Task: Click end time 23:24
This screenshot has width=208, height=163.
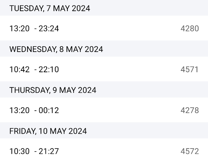Action: pyautogui.click(x=49, y=29)
